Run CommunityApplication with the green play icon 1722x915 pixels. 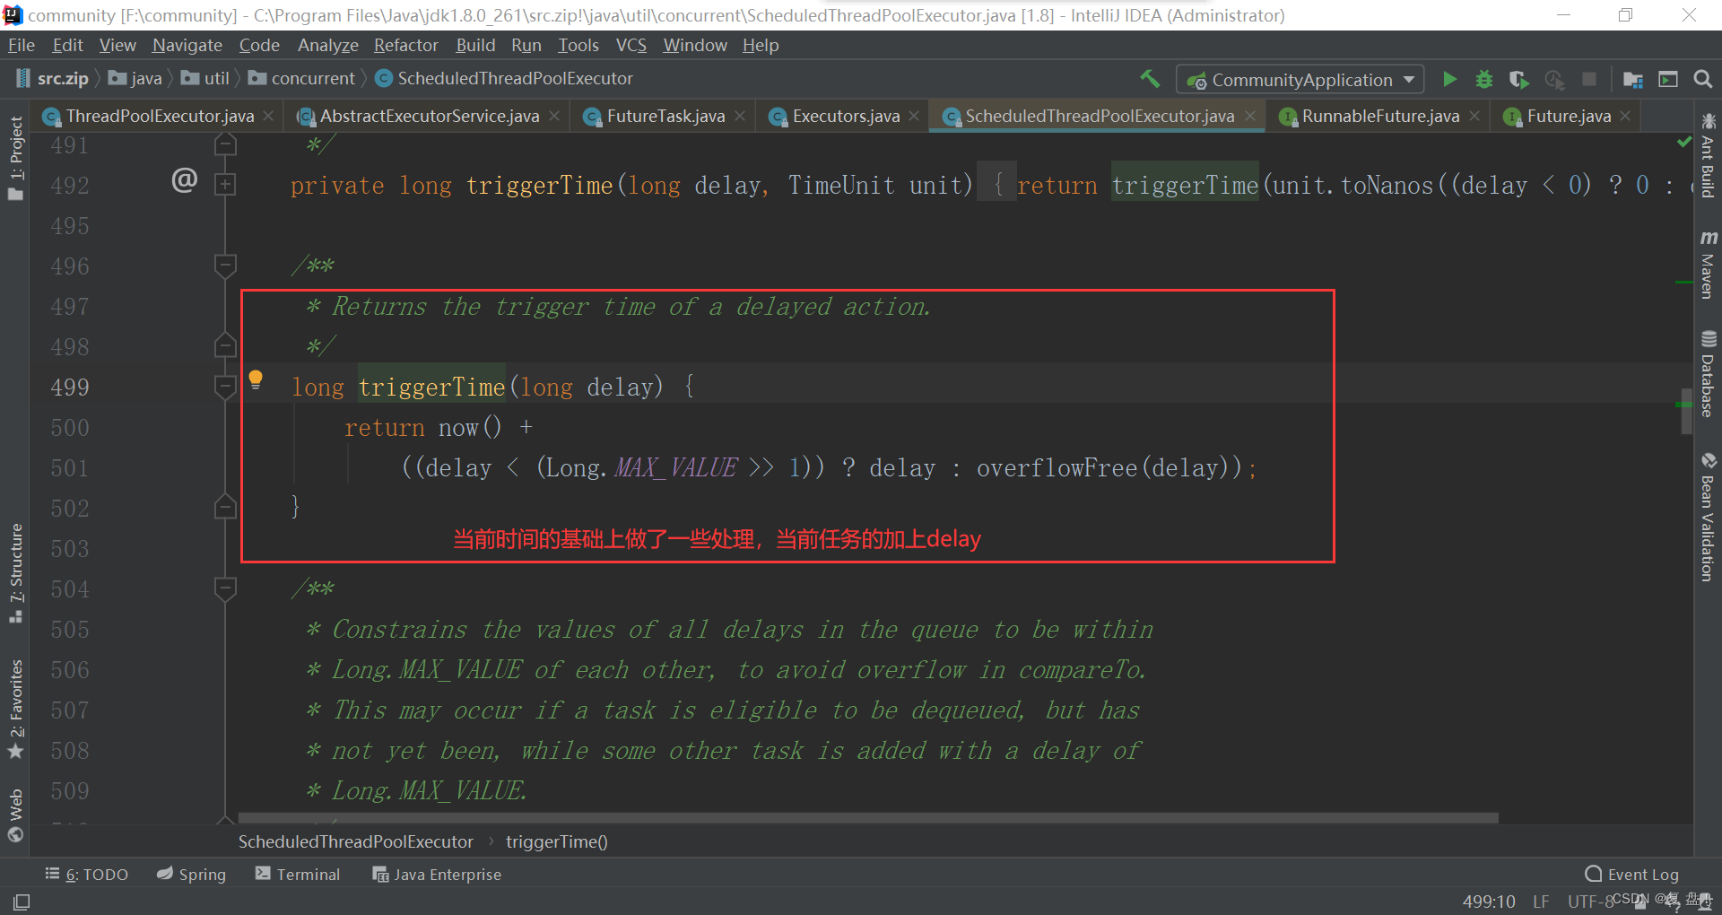click(x=1449, y=79)
